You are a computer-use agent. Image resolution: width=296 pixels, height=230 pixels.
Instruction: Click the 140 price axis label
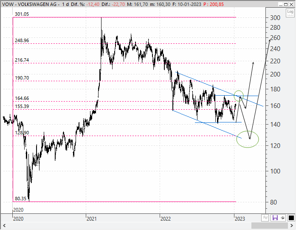click(x=275, y=125)
